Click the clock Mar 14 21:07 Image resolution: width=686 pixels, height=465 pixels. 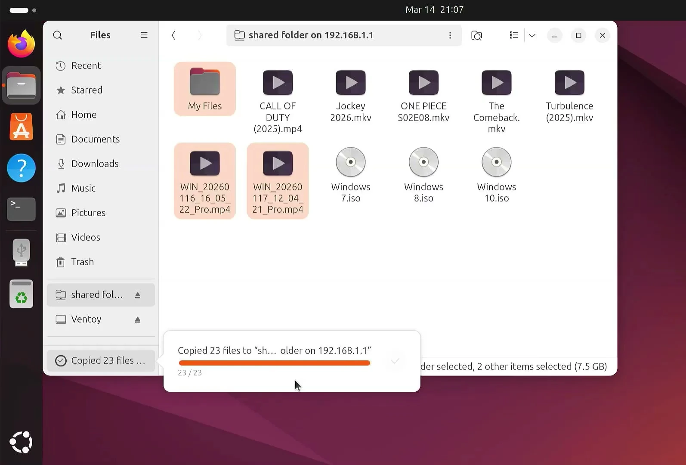pos(434,9)
